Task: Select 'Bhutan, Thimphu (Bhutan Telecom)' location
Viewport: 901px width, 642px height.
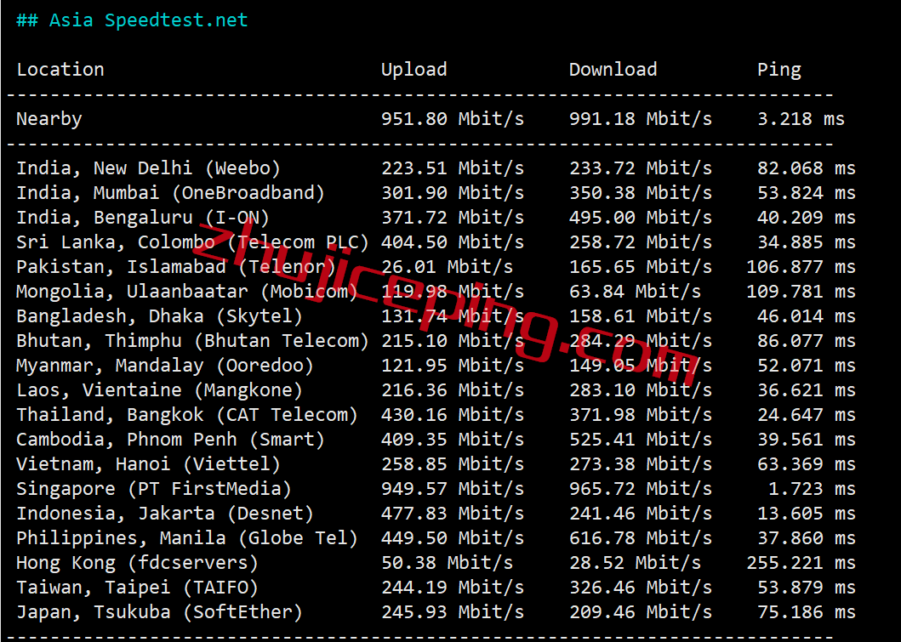Action: tap(192, 341)
